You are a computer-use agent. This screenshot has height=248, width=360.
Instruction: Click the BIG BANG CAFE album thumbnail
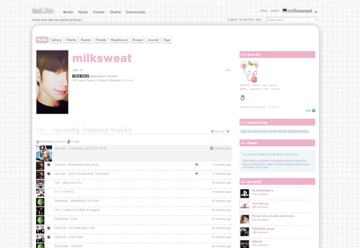pos(40,220)
